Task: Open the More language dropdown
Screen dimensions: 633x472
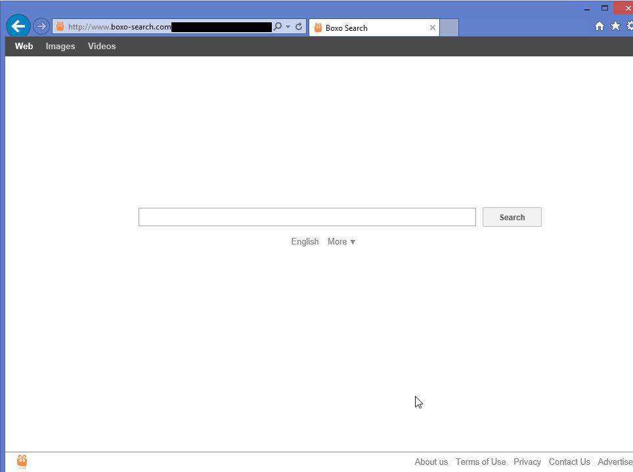Action: 341,241
